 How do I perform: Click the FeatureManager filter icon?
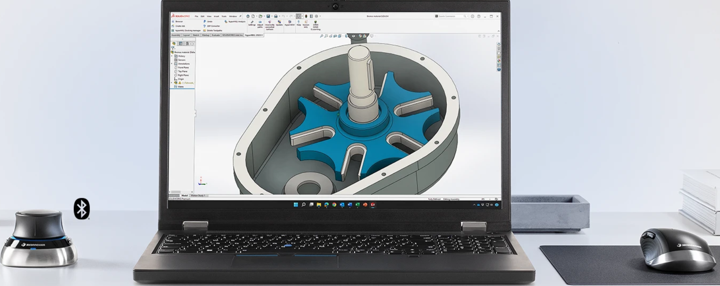click(x=173, y=48)
